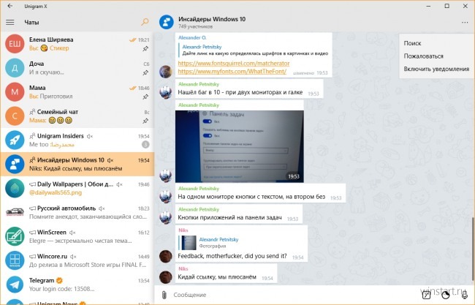Click the Инсайдеры Windows 10 group avatar in header
The image size is (475, 305).
click(x=167, y=22)
